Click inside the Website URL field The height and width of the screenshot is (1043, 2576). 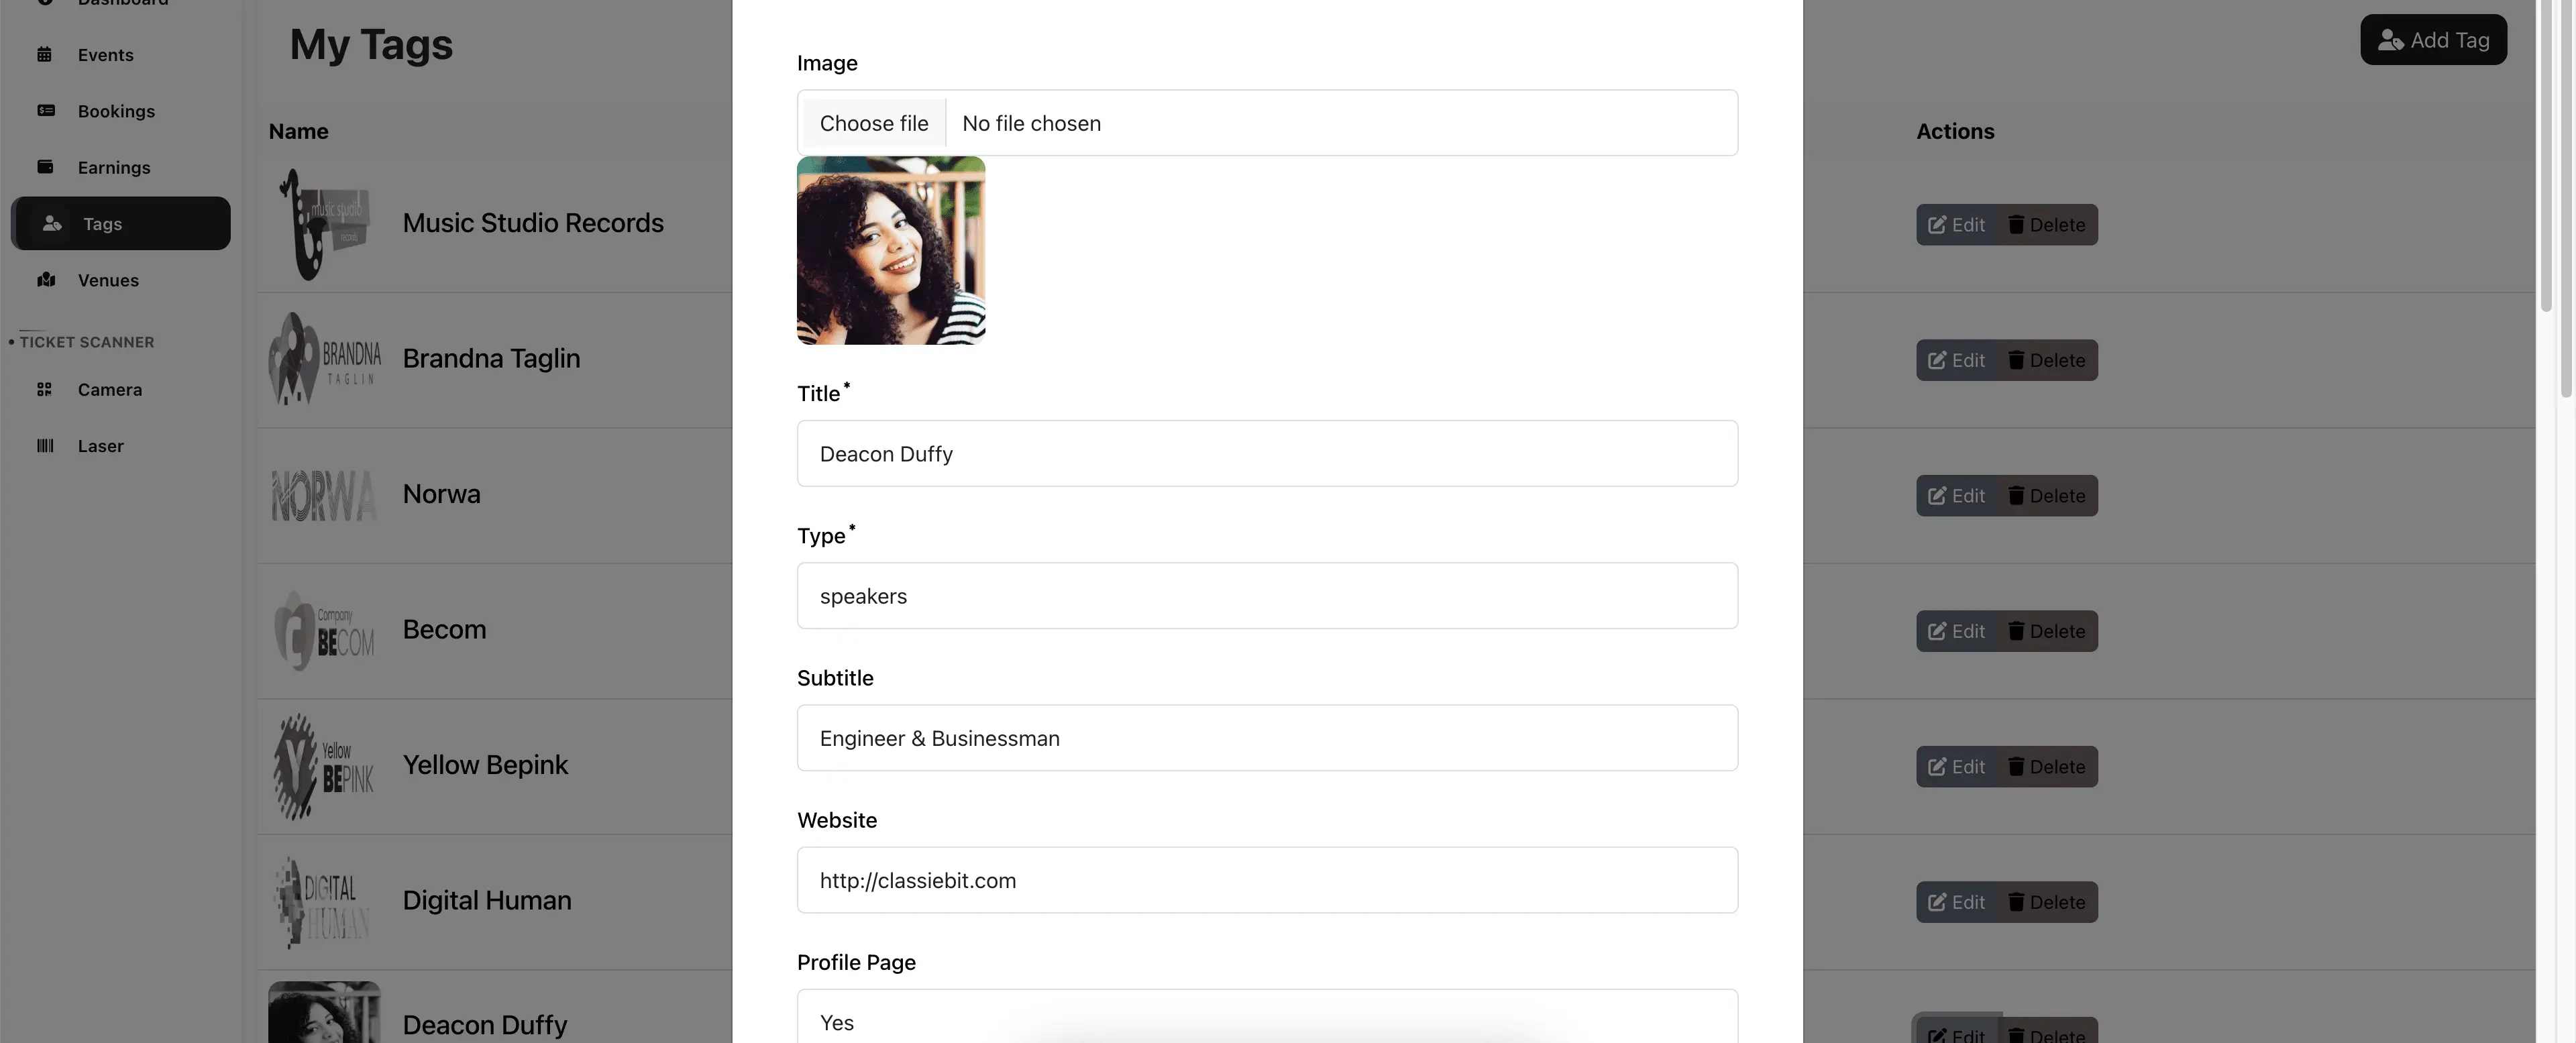pyautogui.click(x=1268, y=880)
